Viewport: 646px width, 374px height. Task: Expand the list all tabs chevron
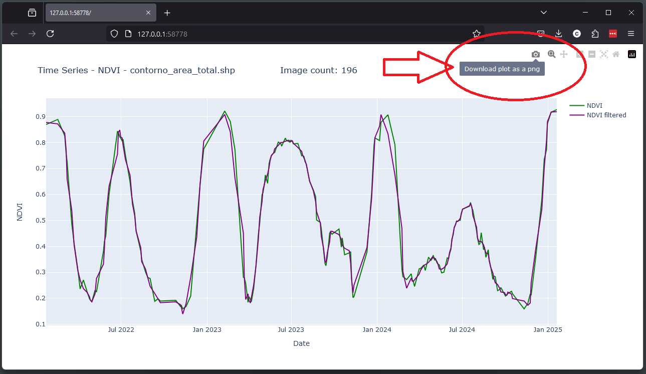pyautogui.click(x=544, y=13)
